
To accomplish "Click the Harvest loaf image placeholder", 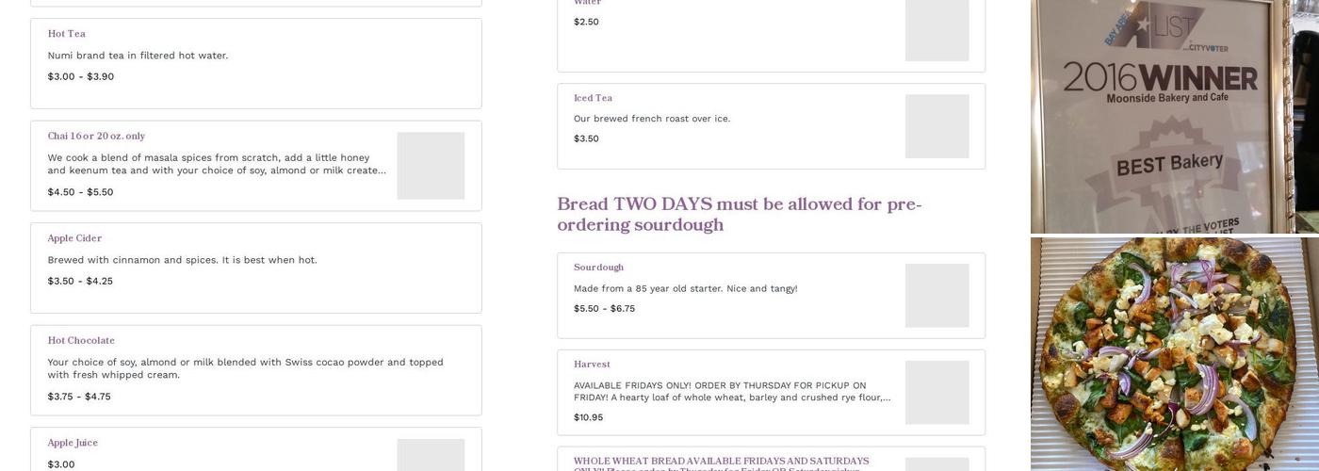I will (x=936, y=393).
